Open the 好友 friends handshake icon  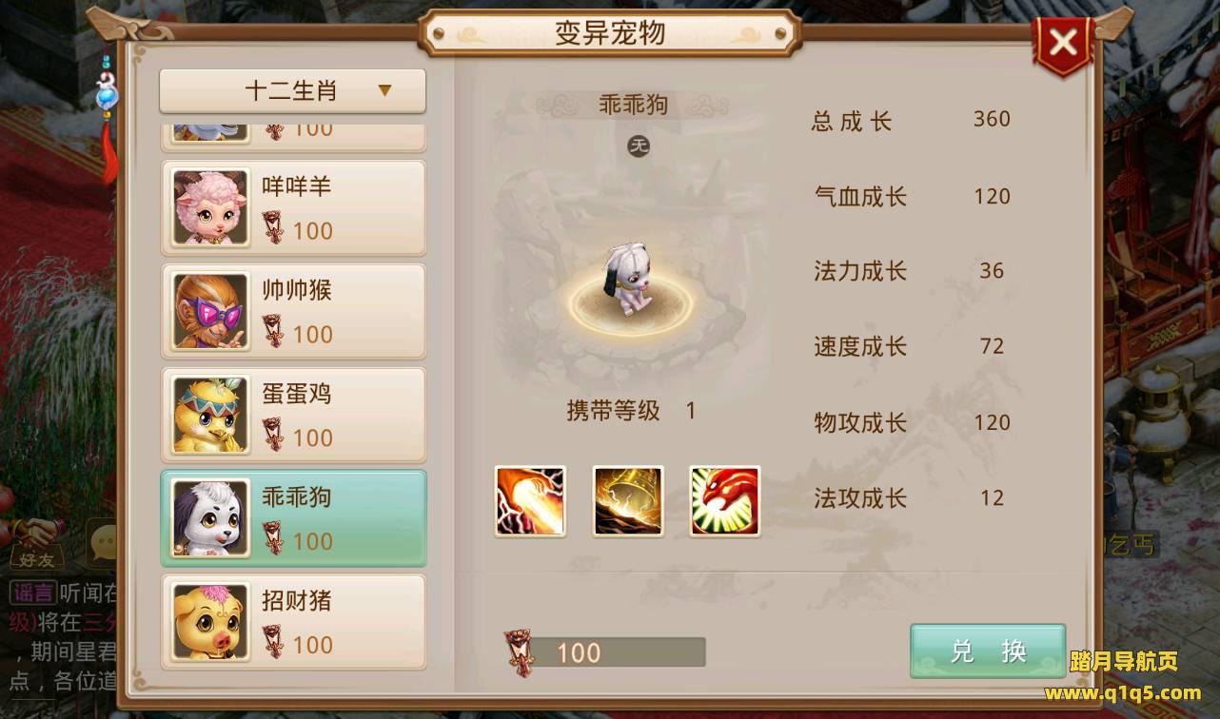pos(31,542)
